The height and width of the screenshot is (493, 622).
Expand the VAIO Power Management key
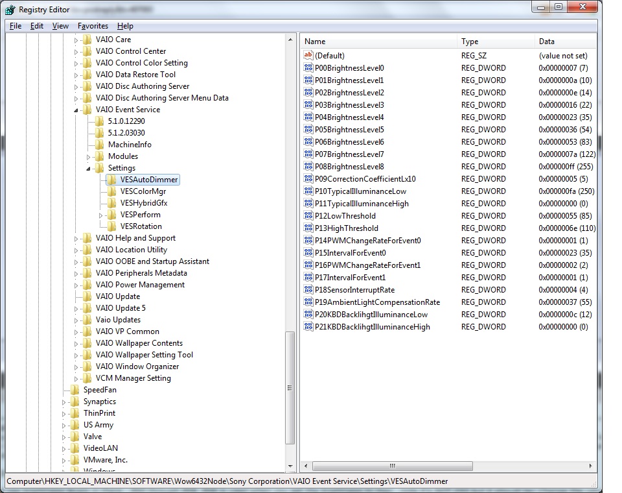click(76, 285)
